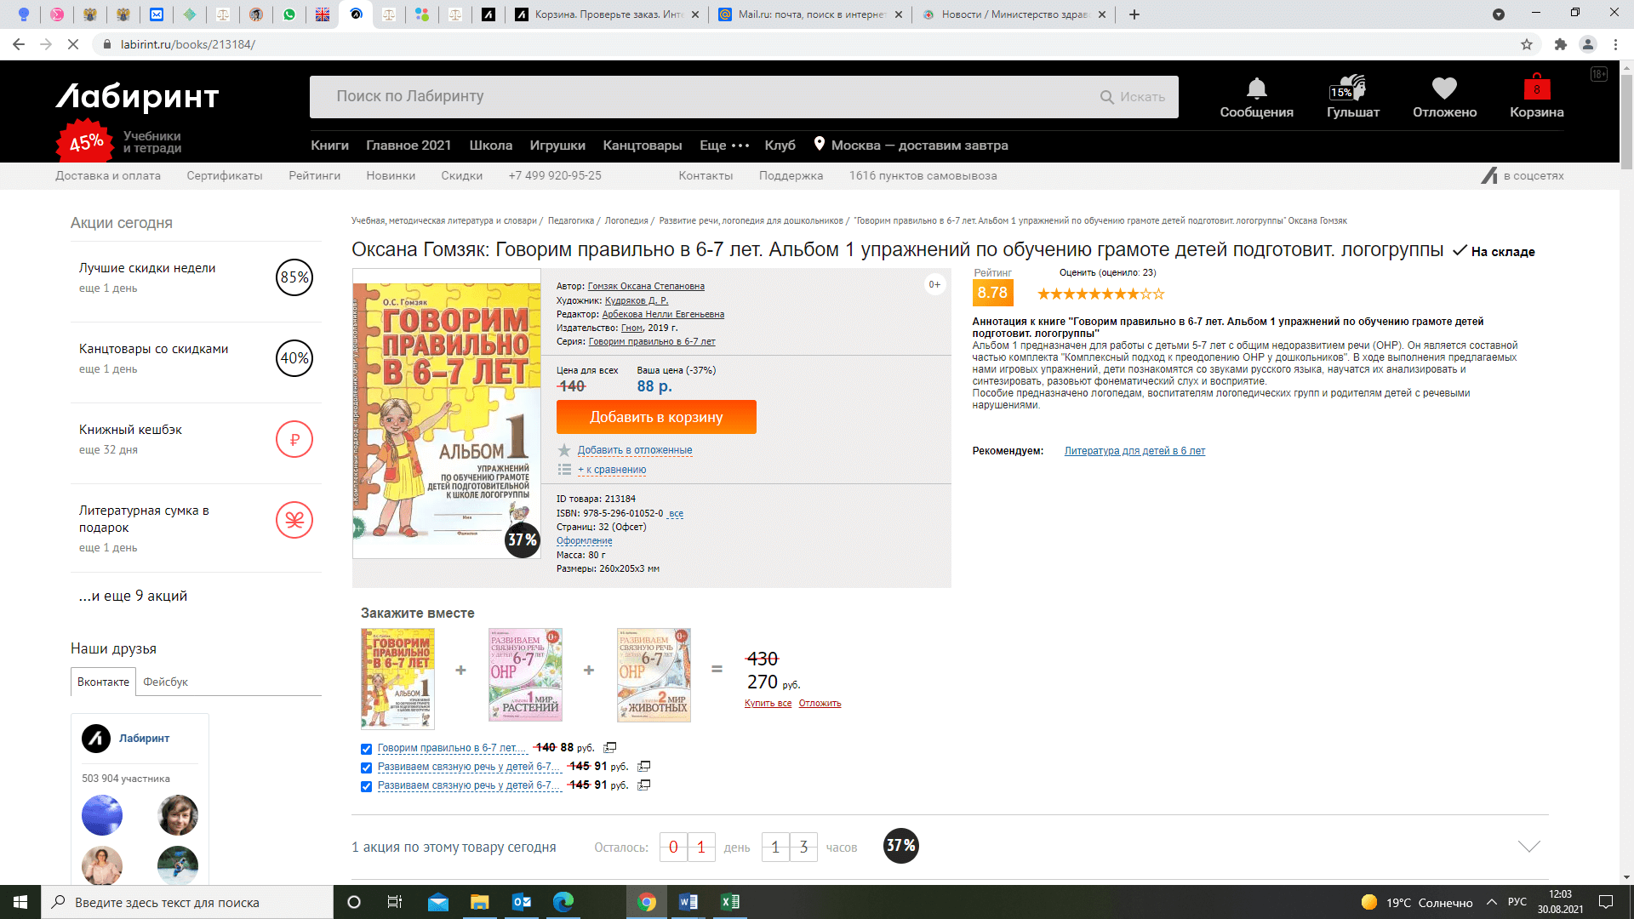Click the Гульшат profile discount icon

coord(1348,88)
